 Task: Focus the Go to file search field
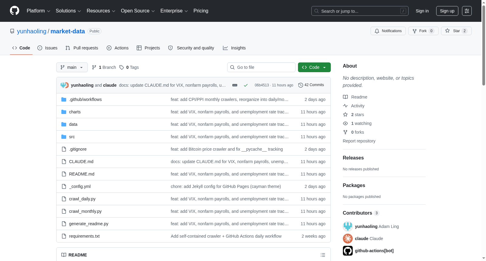261,67
